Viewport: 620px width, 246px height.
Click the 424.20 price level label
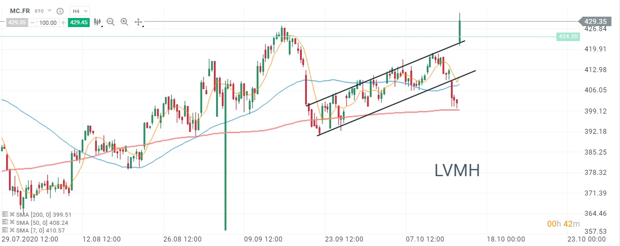[568, 36]
